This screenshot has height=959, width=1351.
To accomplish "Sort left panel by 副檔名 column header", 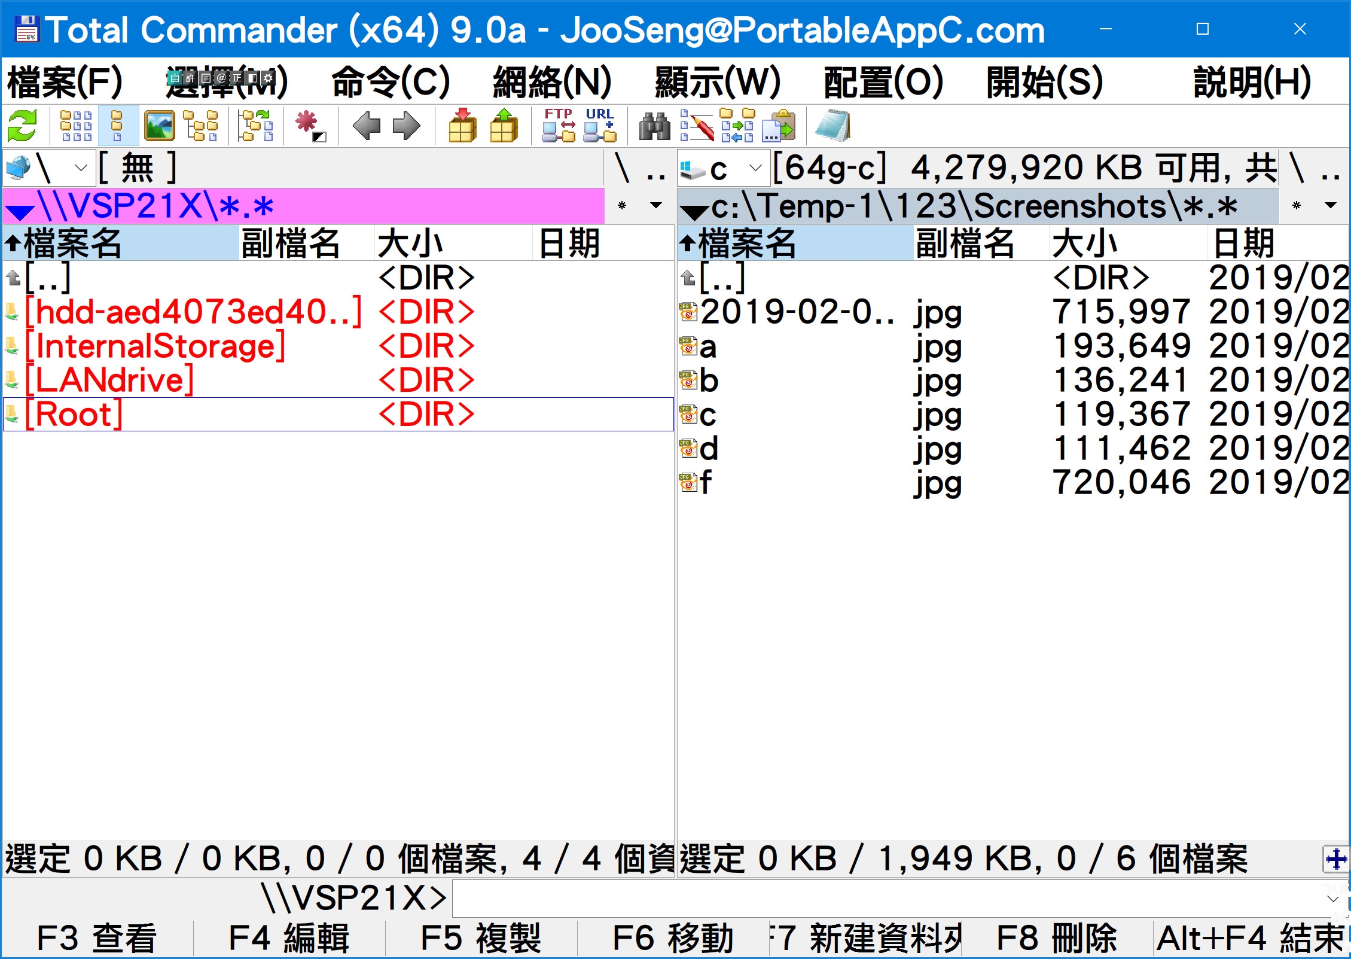I will coord(307,243).
